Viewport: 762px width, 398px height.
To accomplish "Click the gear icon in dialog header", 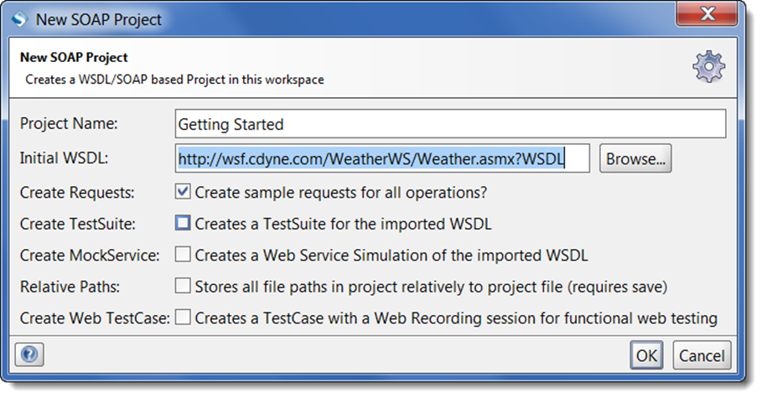I will [708, 66].
